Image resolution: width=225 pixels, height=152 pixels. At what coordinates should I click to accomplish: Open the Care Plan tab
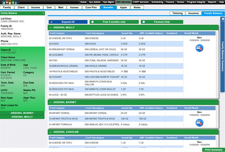coord(90,7)
